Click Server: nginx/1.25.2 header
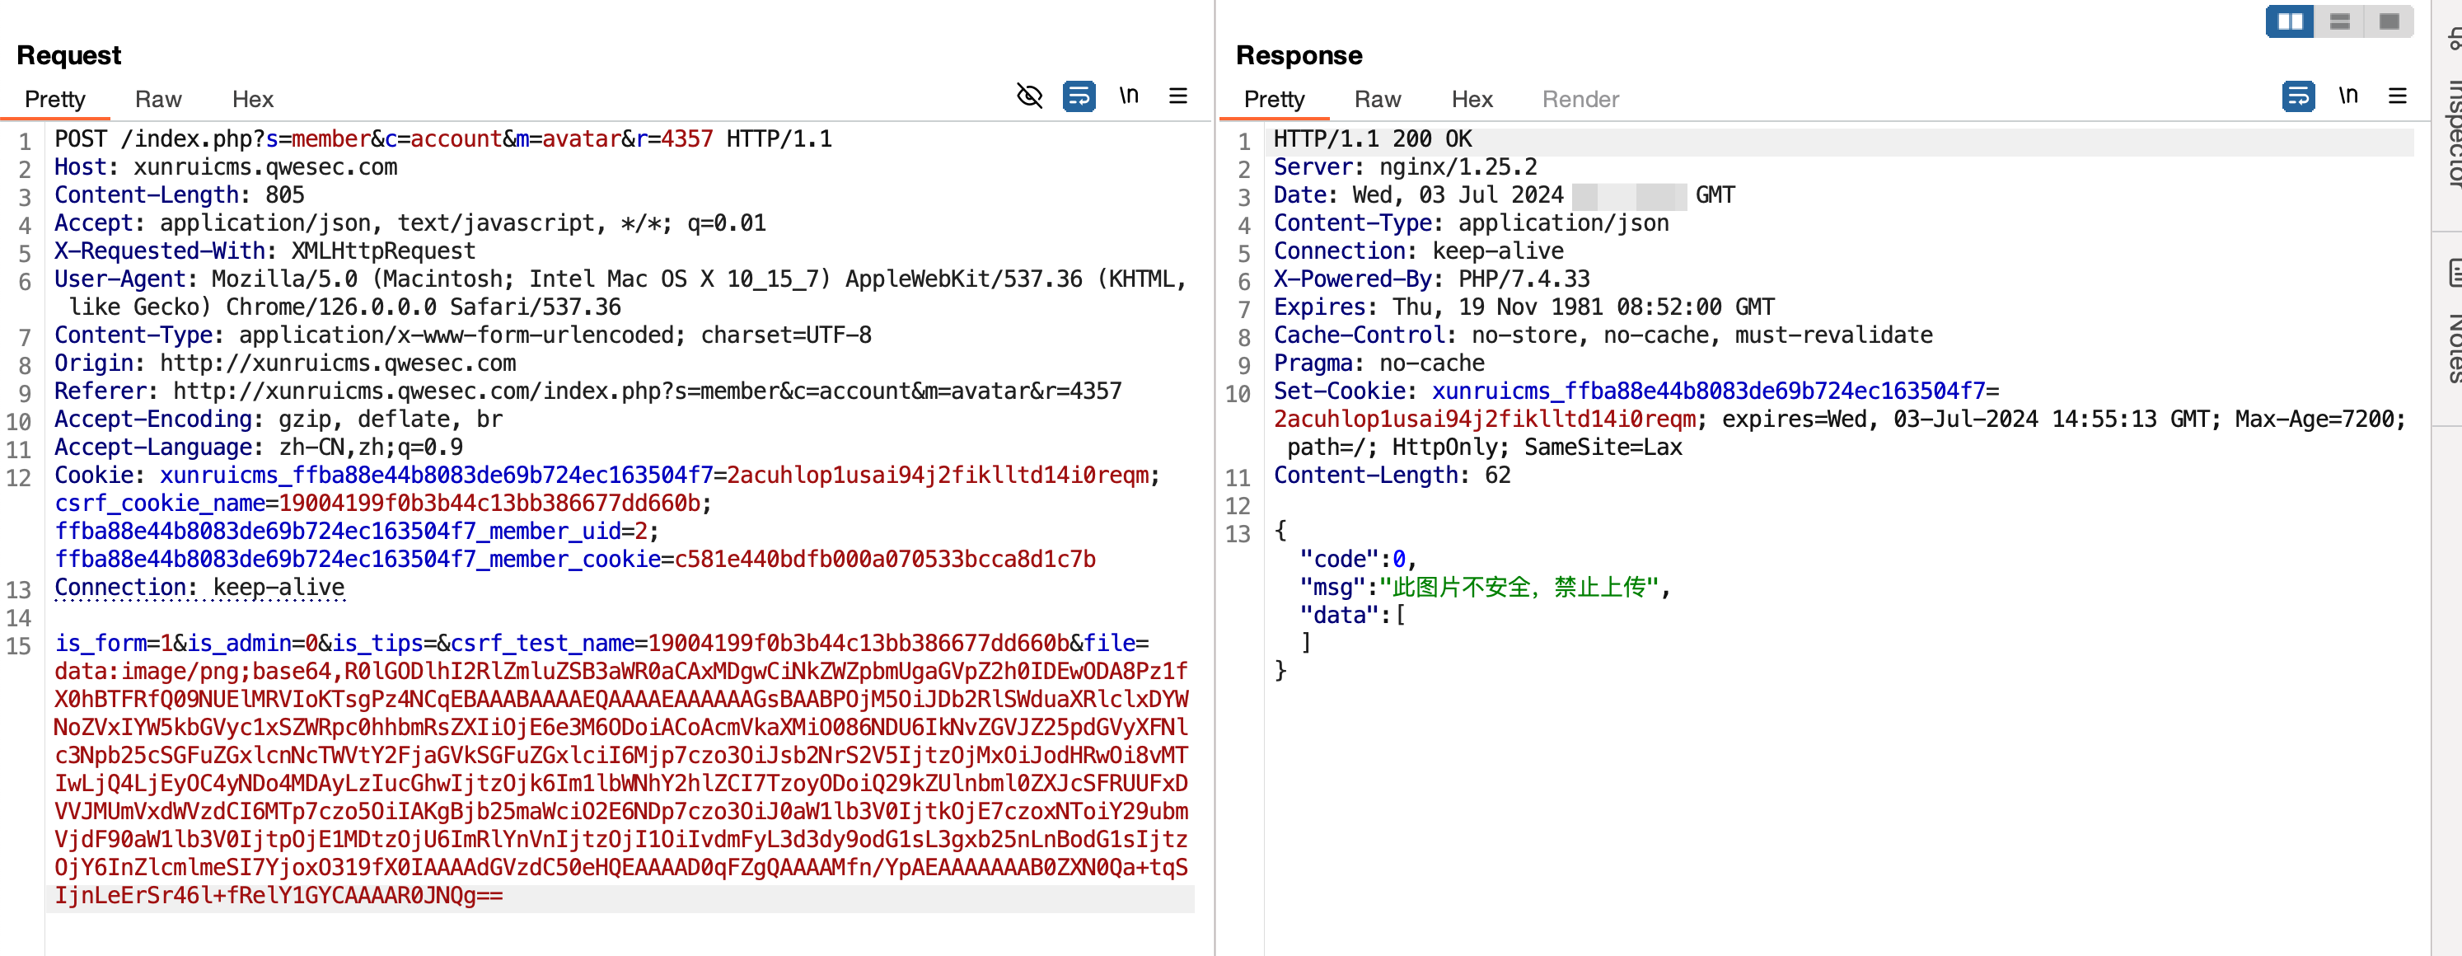 pos(1406,167)
